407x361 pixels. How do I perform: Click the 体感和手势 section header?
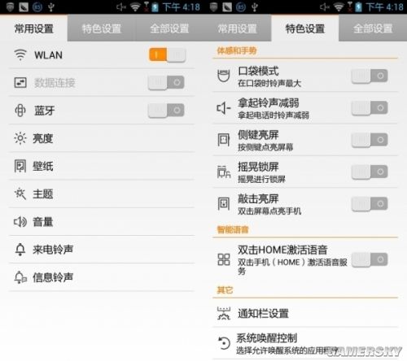(x=237, y=50)
